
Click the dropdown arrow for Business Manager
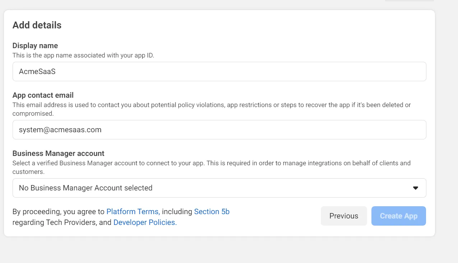(416, 188)
